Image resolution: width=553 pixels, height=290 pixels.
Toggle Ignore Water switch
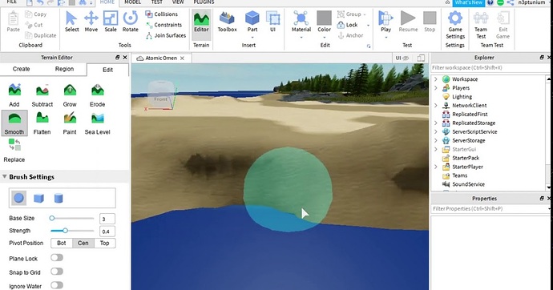tap(56, 285)
